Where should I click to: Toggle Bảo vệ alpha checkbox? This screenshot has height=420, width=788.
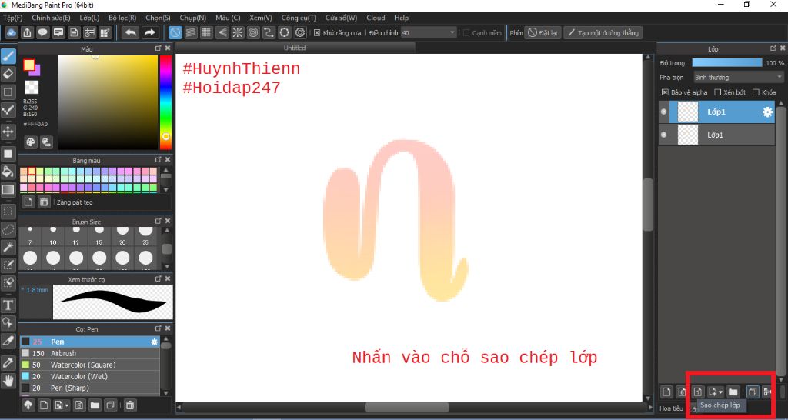(x=665, y=92)
